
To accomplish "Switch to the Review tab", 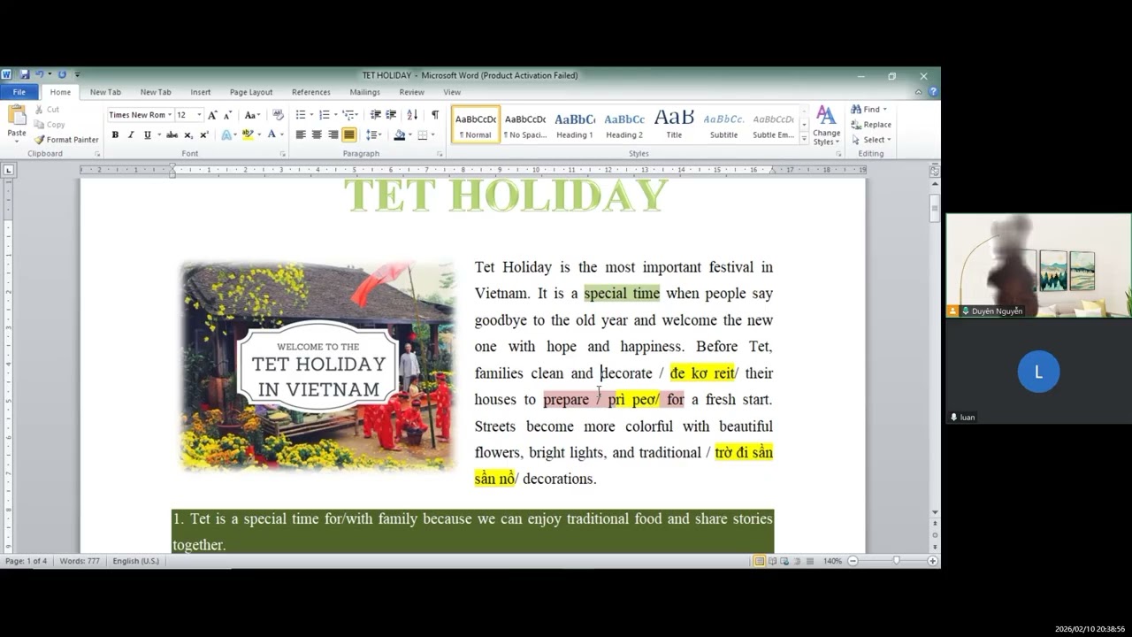I will coord(411,92).
